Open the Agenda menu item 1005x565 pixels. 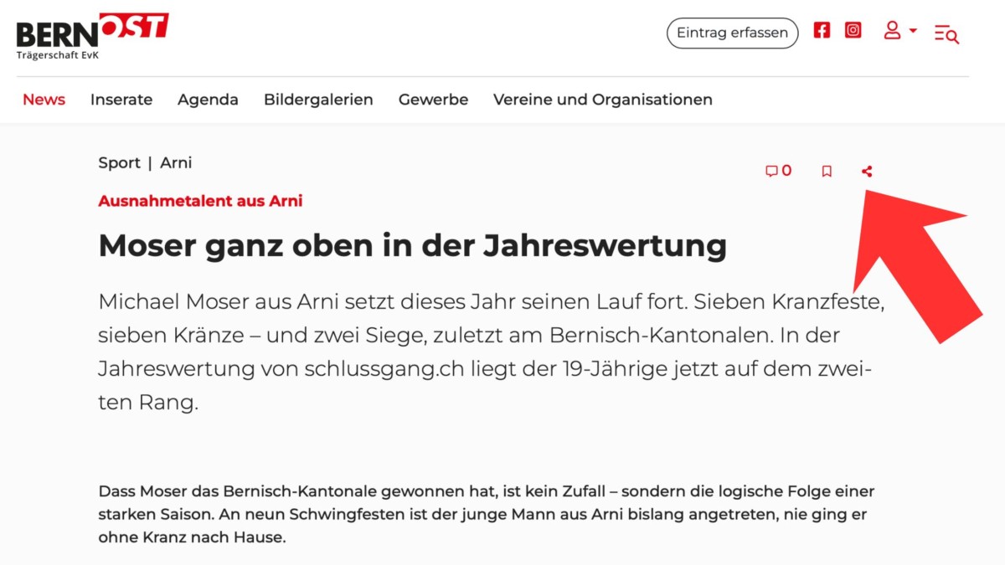pos(208,100)
